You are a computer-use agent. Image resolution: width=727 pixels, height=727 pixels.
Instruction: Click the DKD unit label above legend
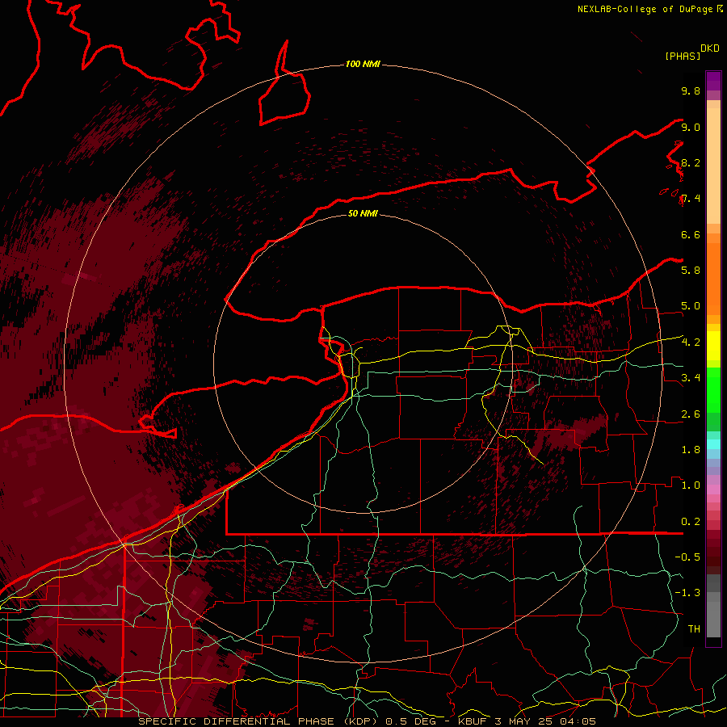(x=710, y=48)
